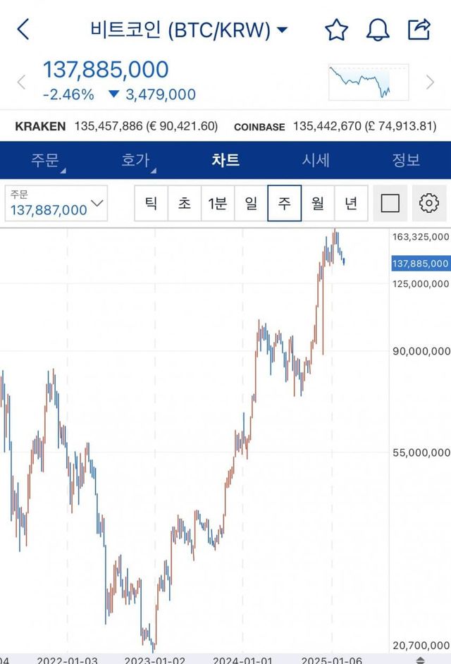Switch chart to 월 (monthly) interval

(x=318, y=204)
